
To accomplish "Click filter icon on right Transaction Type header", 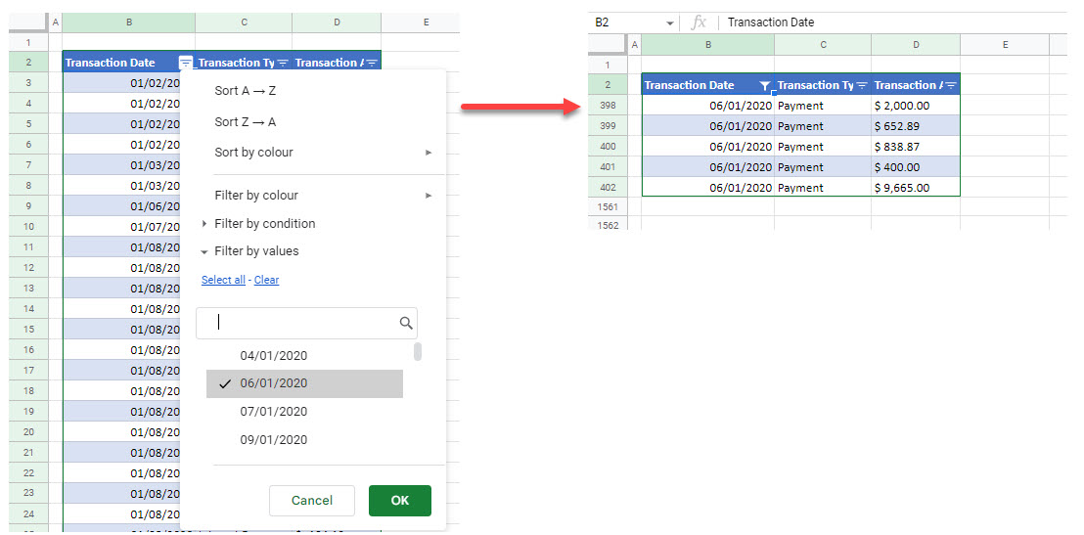I will 862,85.
